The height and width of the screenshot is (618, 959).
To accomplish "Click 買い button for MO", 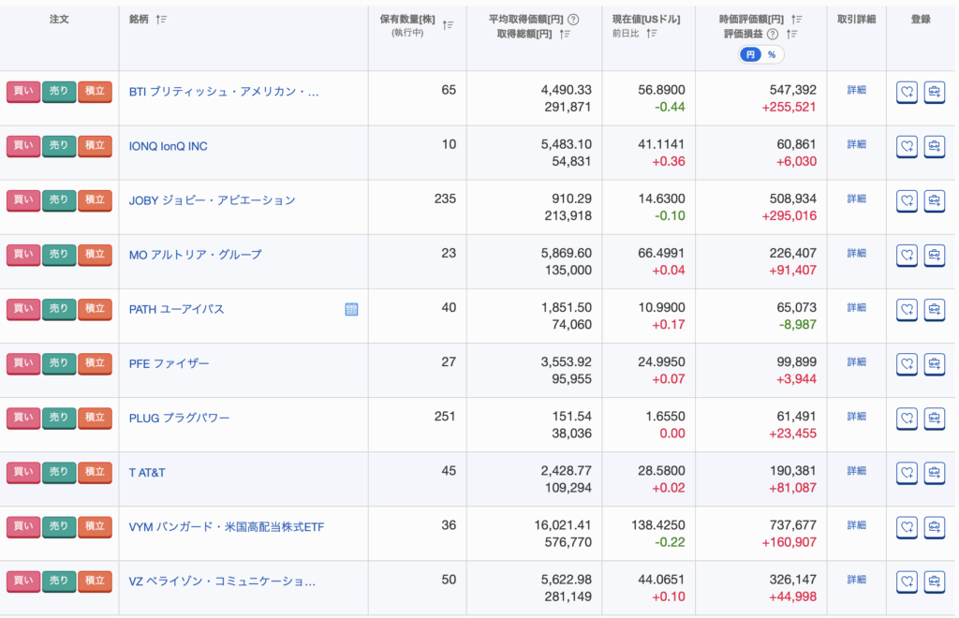I will pyautogui.click(x=23, y=255).
